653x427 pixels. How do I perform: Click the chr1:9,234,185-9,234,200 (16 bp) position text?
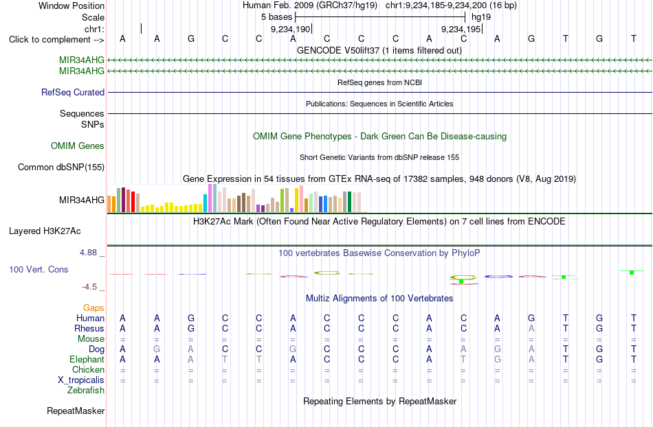(451, 5)
